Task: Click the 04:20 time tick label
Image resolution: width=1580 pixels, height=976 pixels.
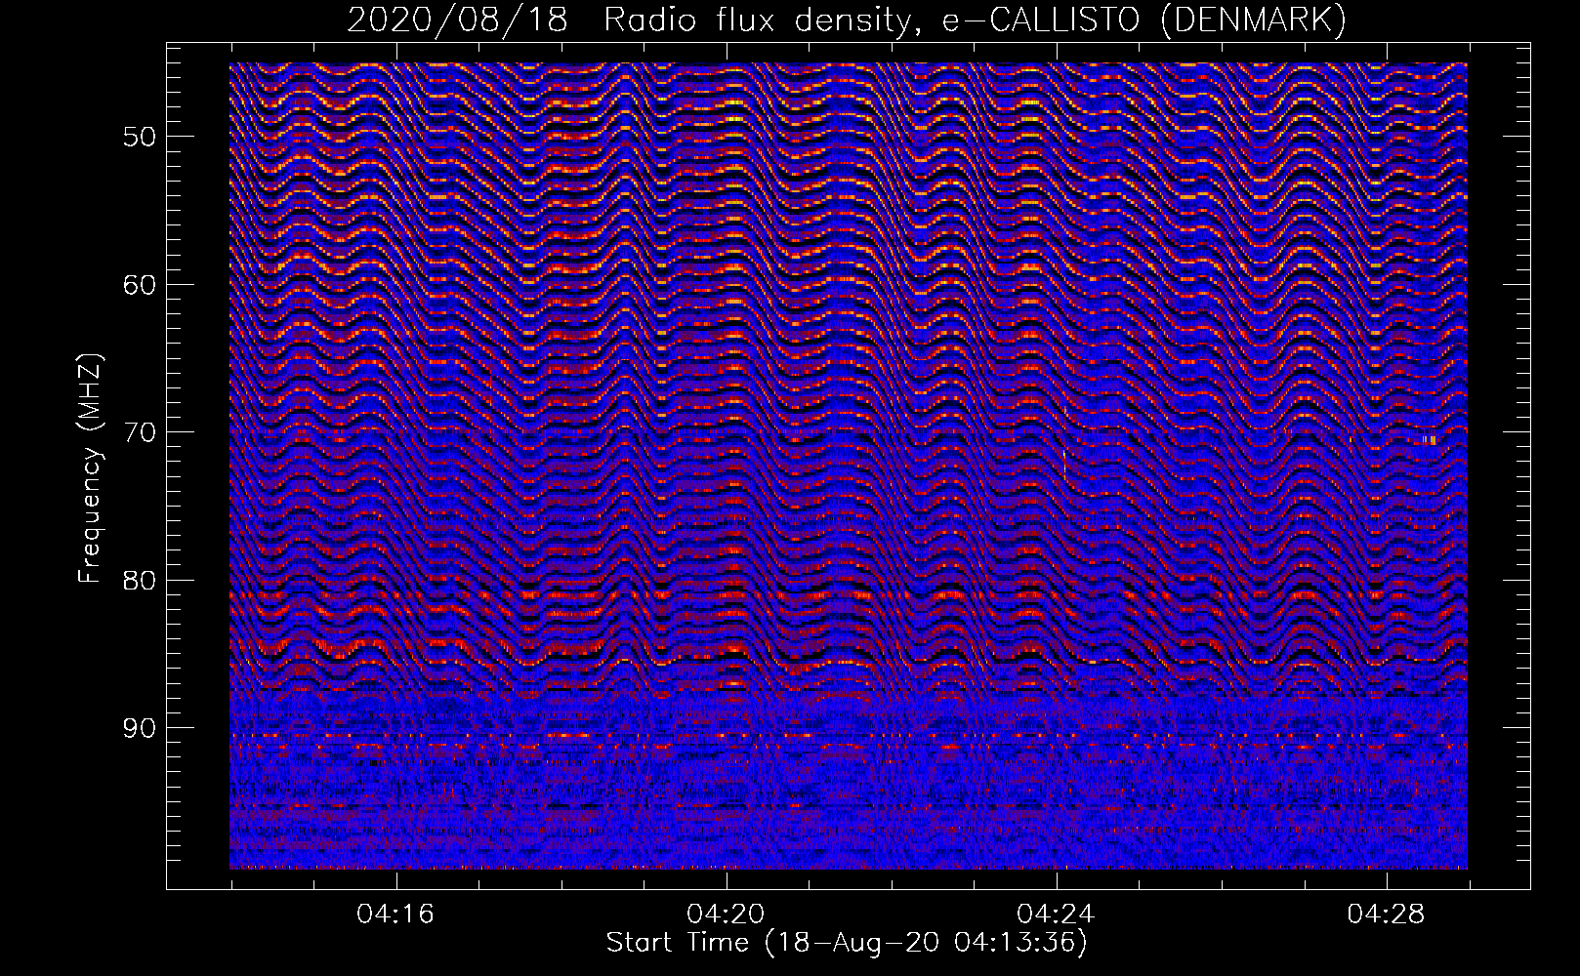Action: coord(726,915)
